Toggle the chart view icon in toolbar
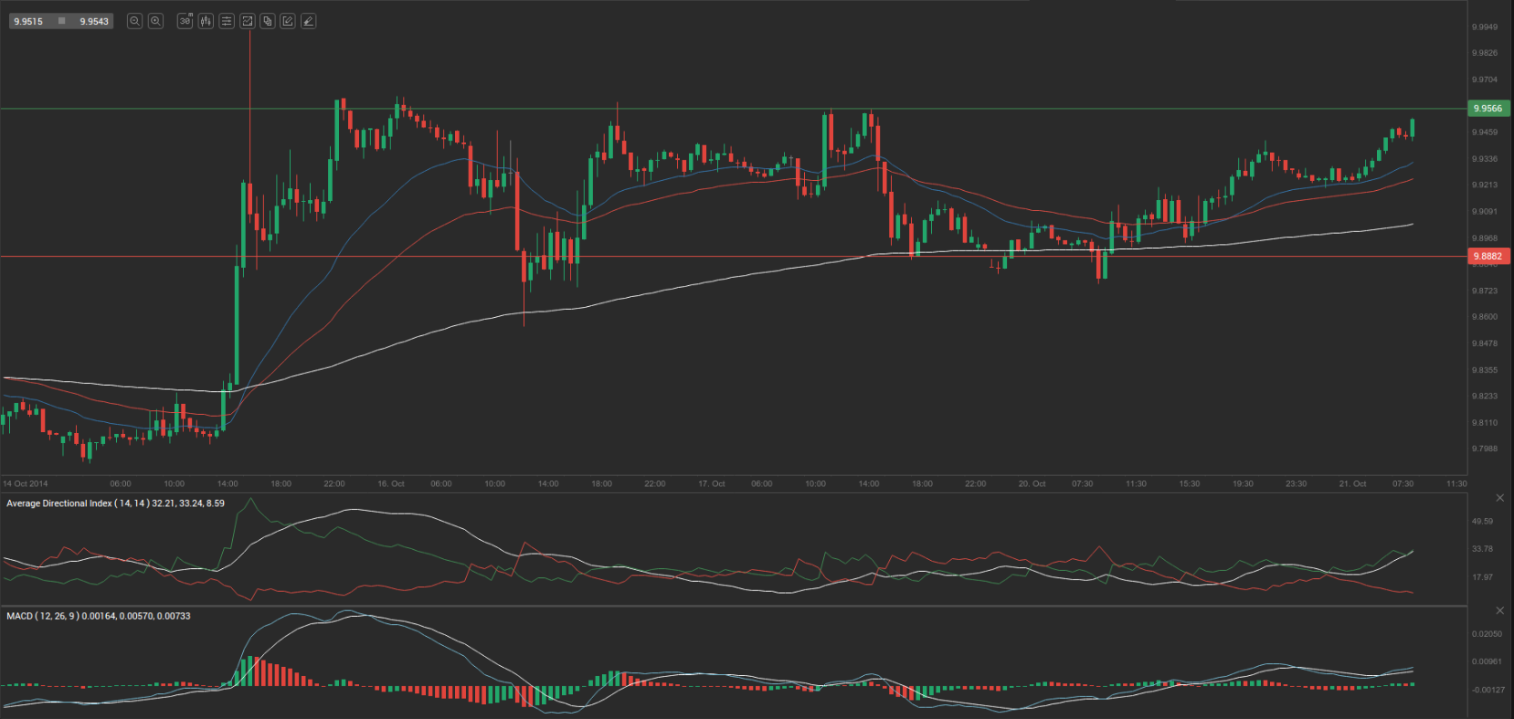Viewport: 1514px width, 719px height. click(247, 21)
